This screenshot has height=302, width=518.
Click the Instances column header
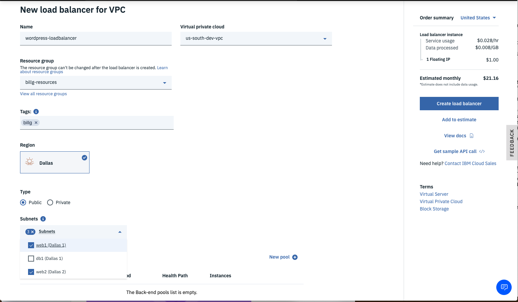coord(220,276)
